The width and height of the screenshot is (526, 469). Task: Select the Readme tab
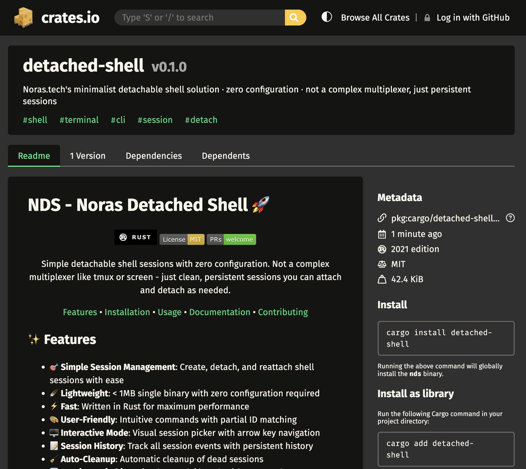coord(34,156)
